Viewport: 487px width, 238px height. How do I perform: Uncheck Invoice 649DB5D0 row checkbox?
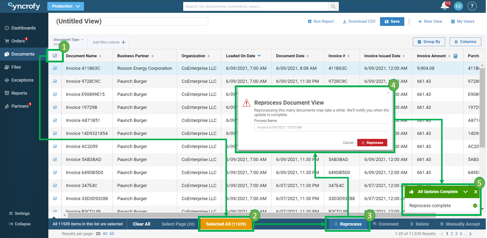coord(55,173)
